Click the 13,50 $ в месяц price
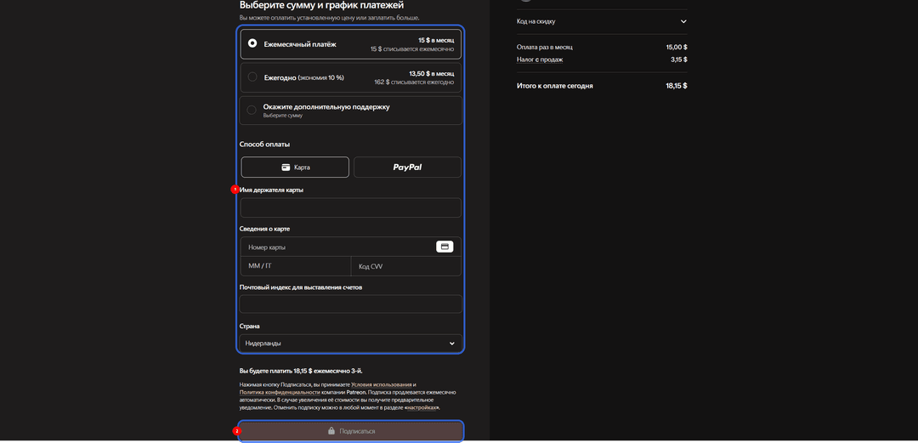Screen dimensions: 918x443 [432, 74]
